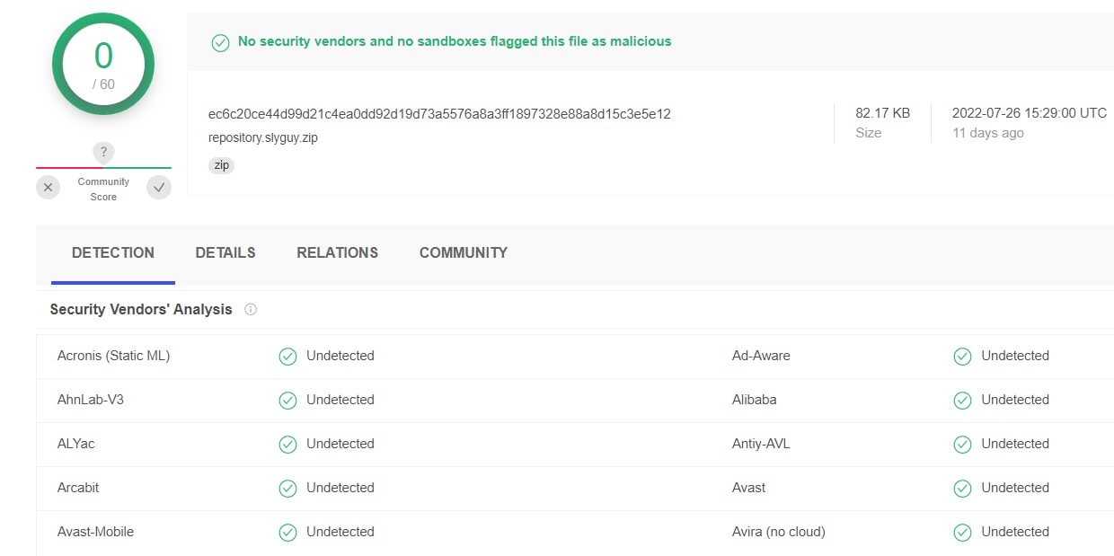
Task: Click the community score question mark marker
Action: click(104, 153)
